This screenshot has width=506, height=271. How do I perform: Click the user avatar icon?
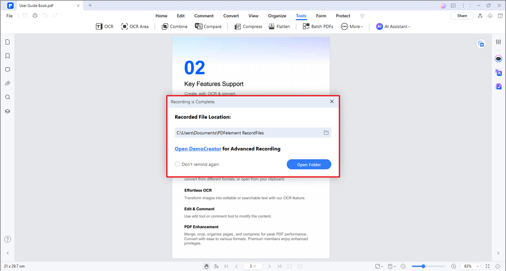coord(443,6)
